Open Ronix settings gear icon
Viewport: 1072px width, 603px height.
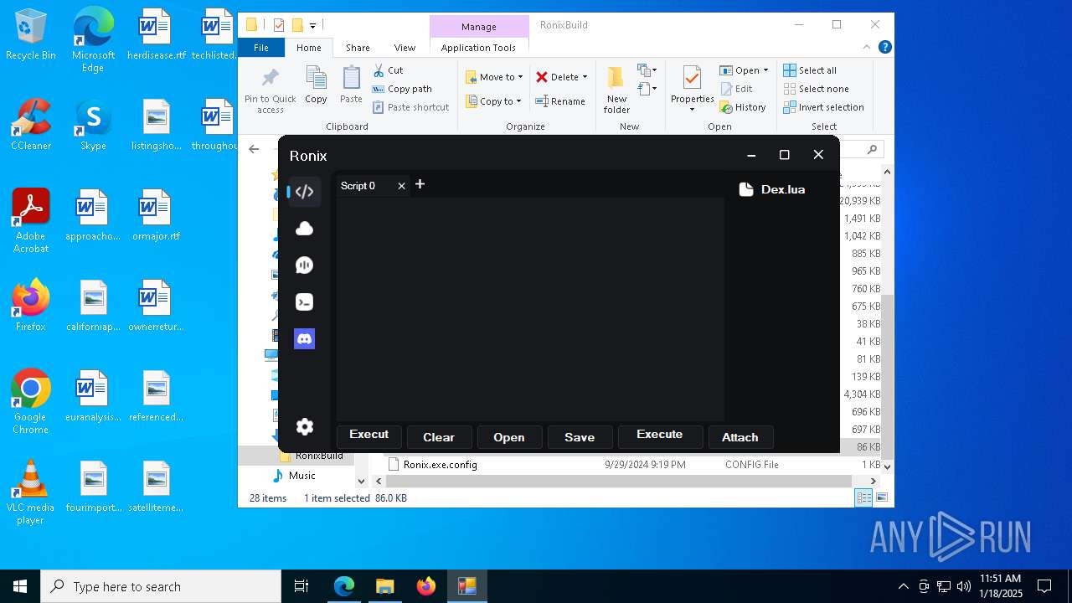coord(305,426)
